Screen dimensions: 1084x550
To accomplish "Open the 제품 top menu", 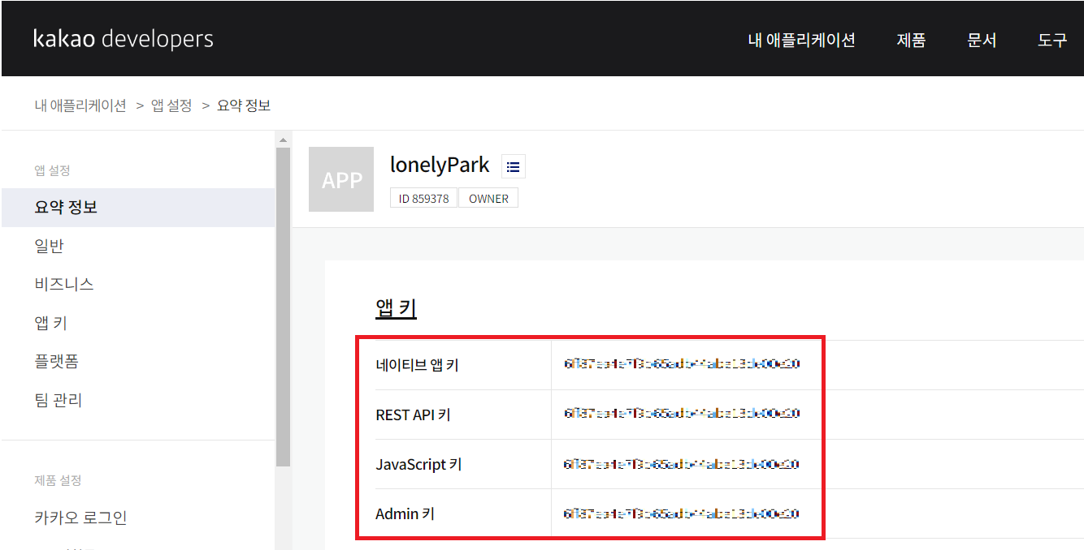I will (911, 40).
